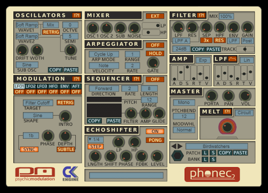Toggle the mixer EXT button

155,16
